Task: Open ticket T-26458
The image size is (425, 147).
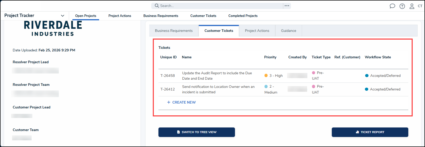Action: click(x=168, y=76)
